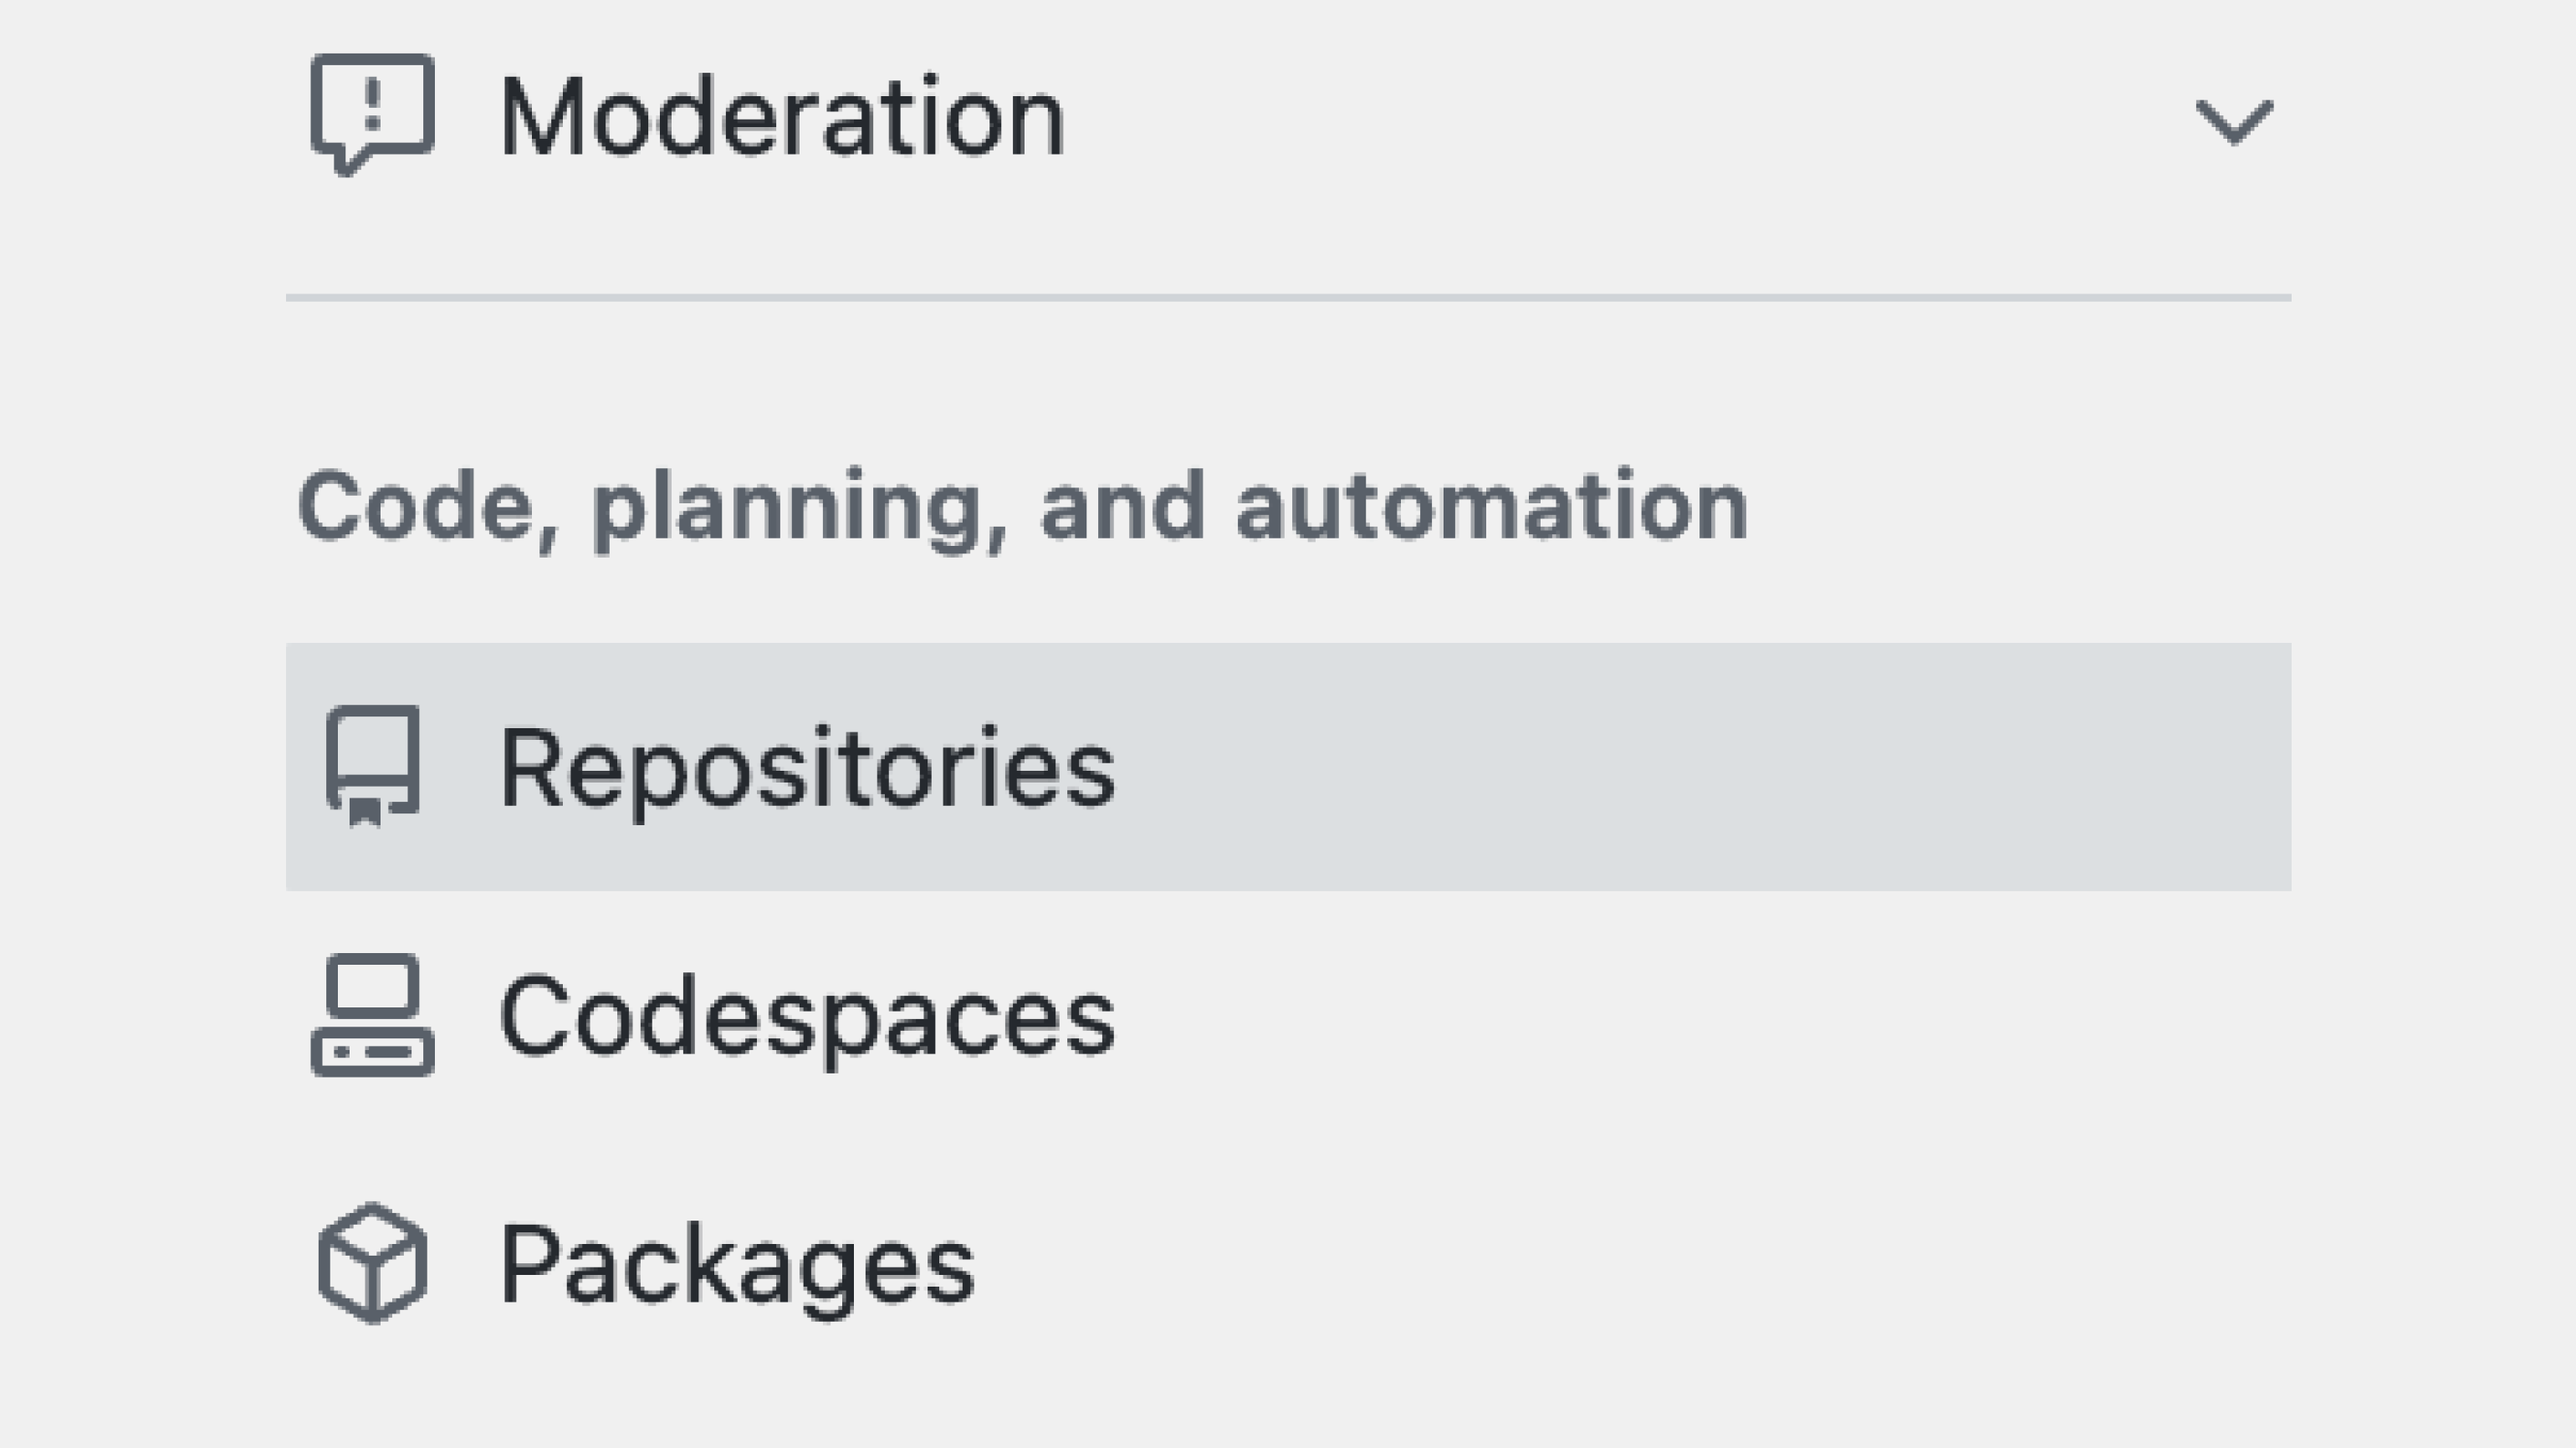Click the base unit of Codespaces icon
The image size is (2576, 1448).
372,1051
